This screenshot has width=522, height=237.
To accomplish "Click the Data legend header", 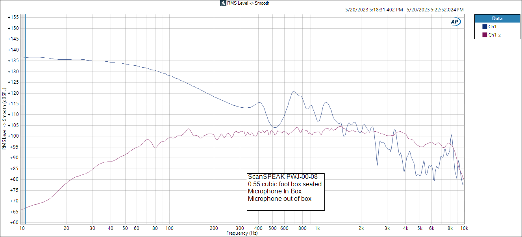I will point(497,18).
